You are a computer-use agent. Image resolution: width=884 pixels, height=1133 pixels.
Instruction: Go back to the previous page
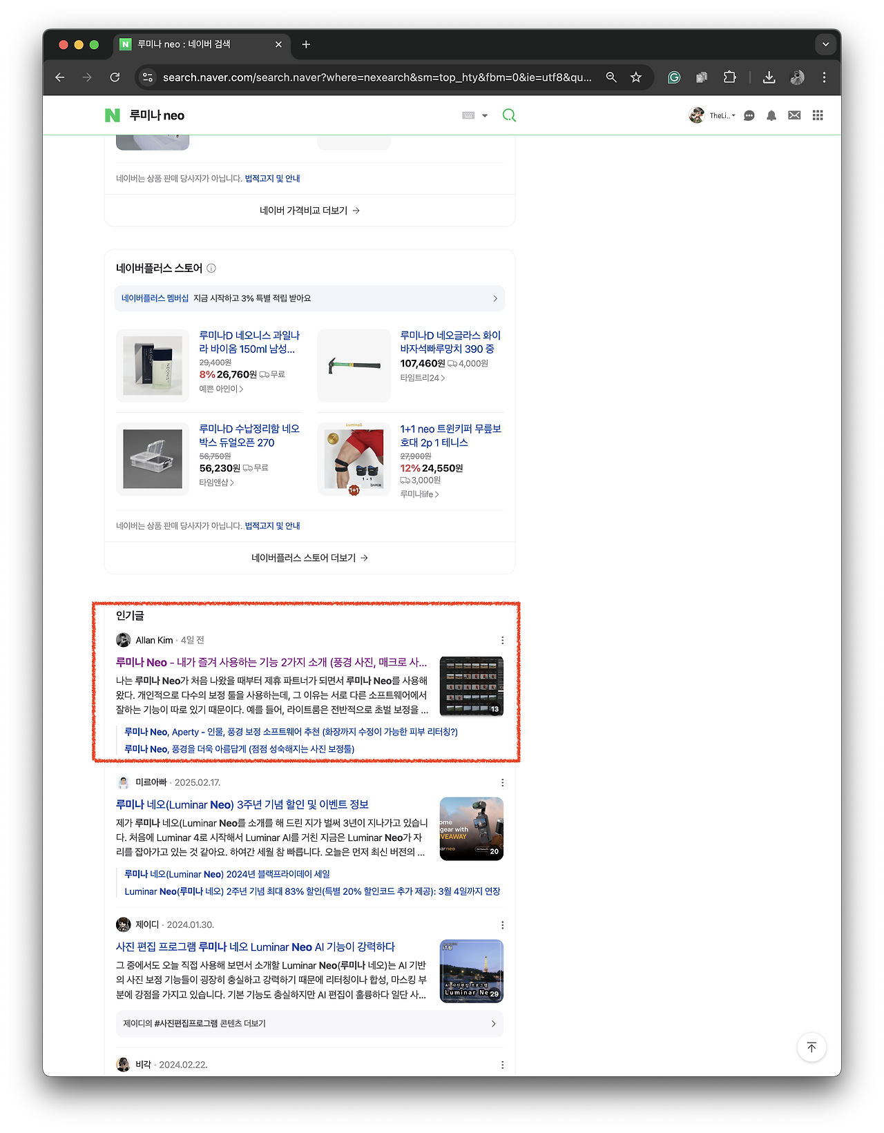(x=60, y=77)
